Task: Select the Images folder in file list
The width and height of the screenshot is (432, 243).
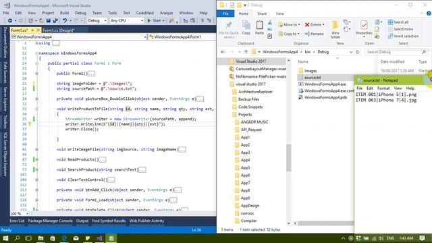Action: coord(310,71)
